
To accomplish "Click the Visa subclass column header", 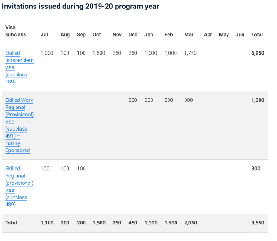I will tap(16, 31).
